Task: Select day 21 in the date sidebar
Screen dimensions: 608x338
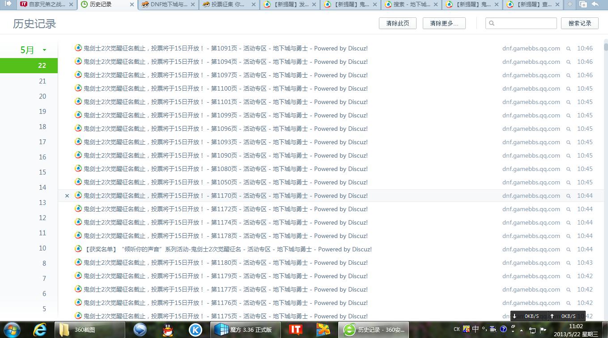Action: coord(43,81)
